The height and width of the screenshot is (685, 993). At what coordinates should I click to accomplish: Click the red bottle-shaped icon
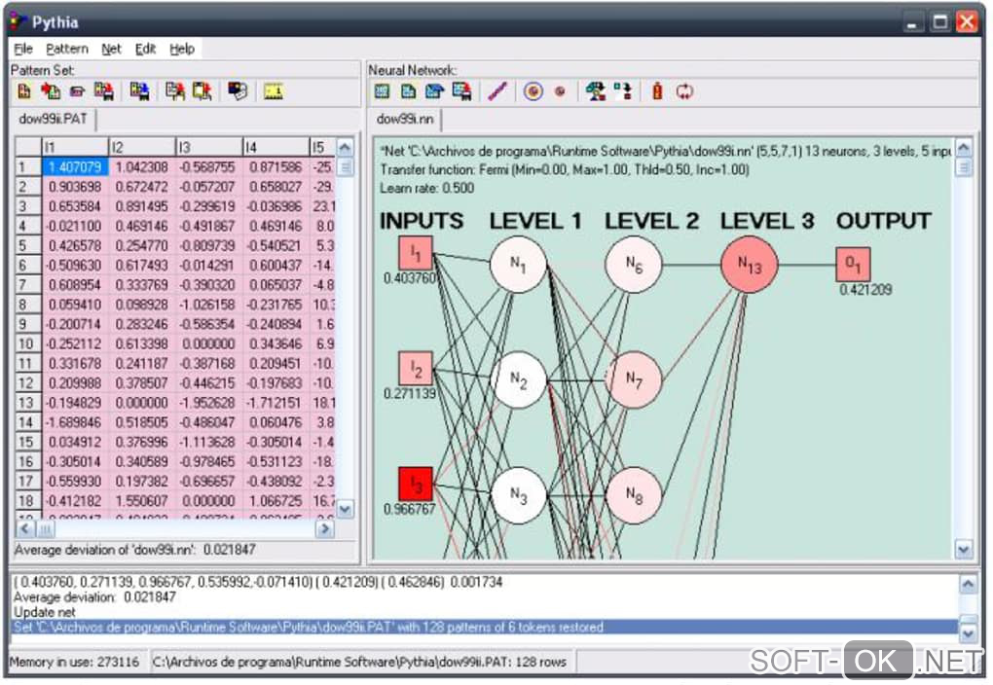[x=657, y=91]
